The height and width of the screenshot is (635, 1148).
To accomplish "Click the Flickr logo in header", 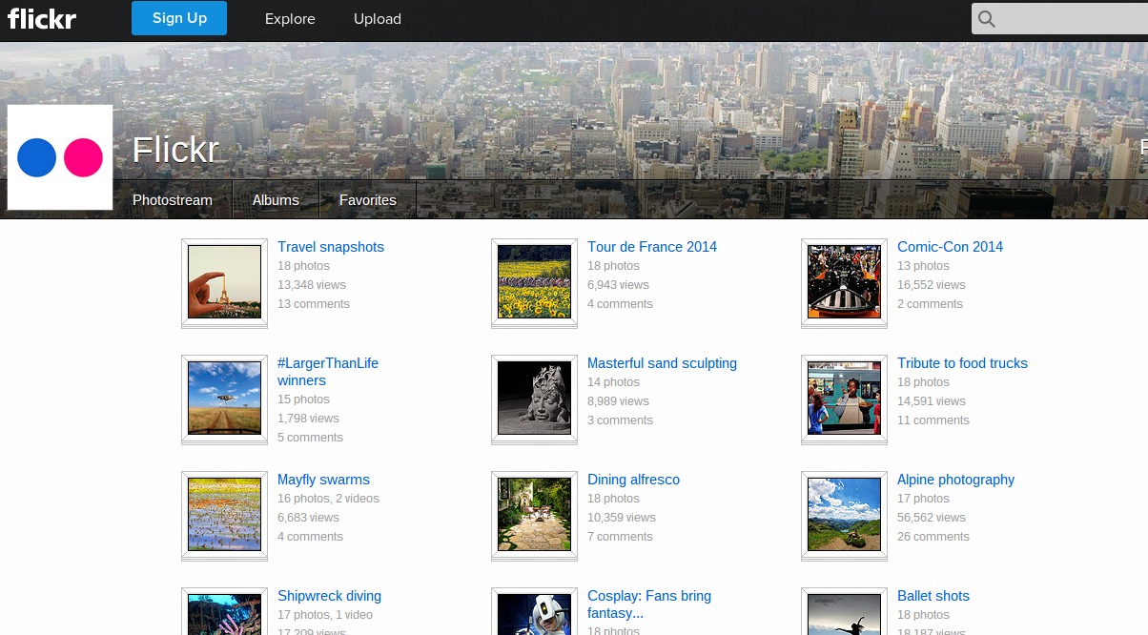I will point(42,19).
